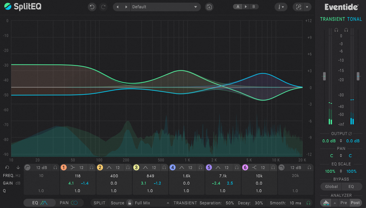Toggle band 3 enable button

pos(136,168)
